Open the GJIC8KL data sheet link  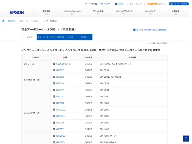pos(61,142)
